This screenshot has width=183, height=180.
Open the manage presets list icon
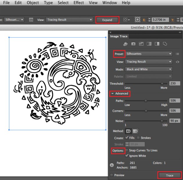(x=177, y=54)
